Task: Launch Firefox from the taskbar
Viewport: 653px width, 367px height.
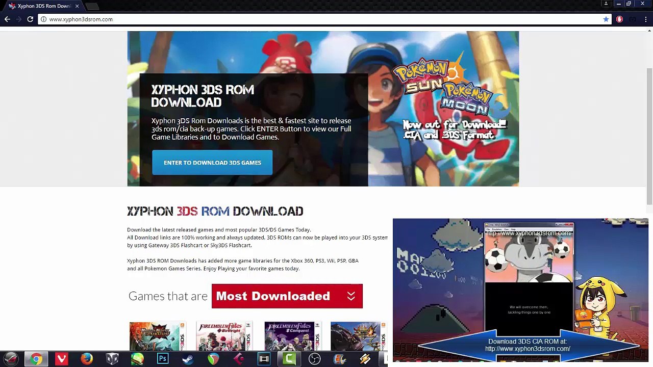Action: [x=87, y=359]
